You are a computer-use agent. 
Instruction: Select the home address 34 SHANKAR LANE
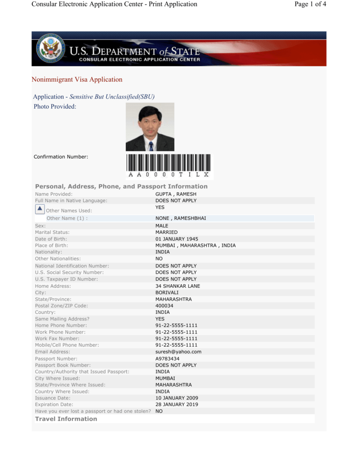(178, 286)
